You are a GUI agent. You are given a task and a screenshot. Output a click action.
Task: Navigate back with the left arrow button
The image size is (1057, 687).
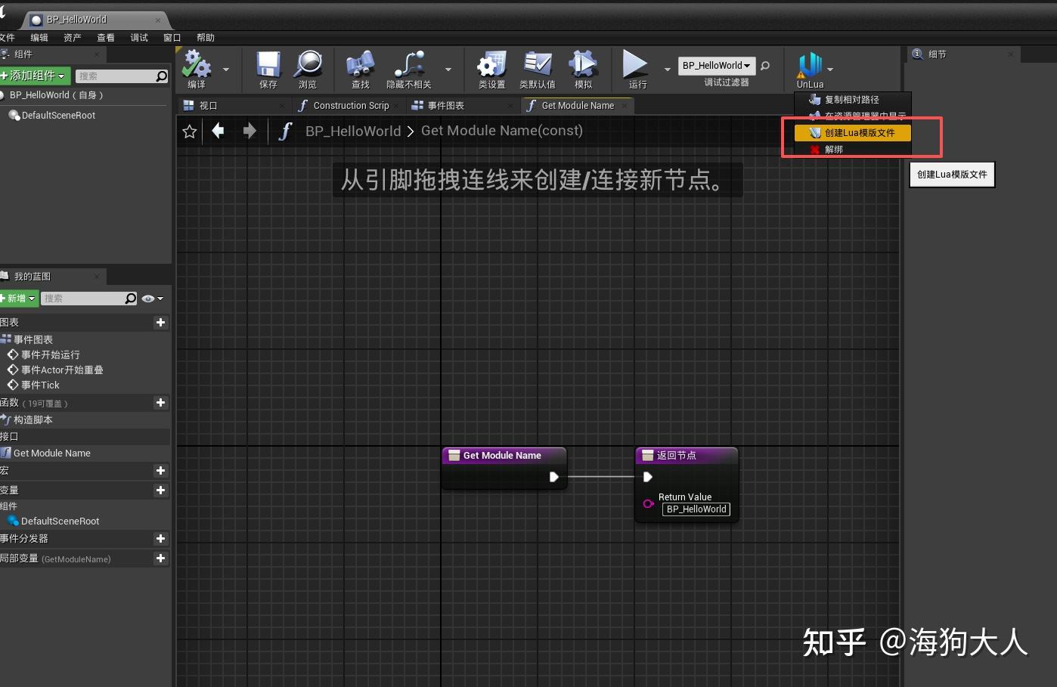(x=219, y=132)
